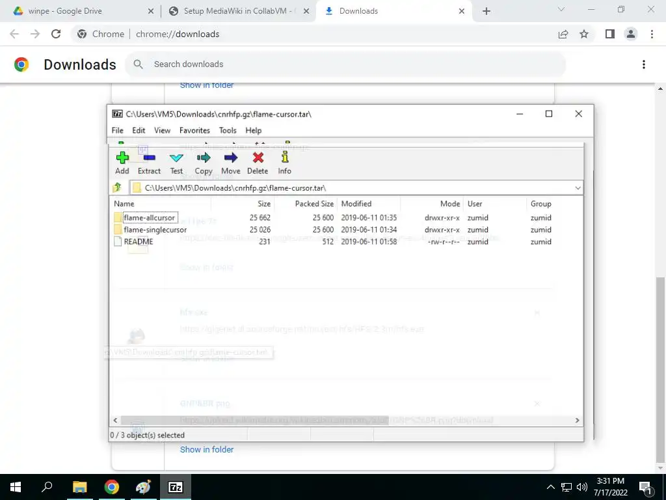Open notification center icon
The height and width of the screenshot is (500, 666).
coord(646,487)
